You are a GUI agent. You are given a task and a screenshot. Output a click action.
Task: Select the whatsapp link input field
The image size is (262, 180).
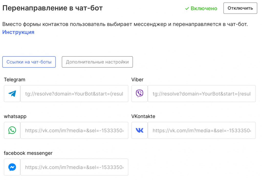pos(74,130)
